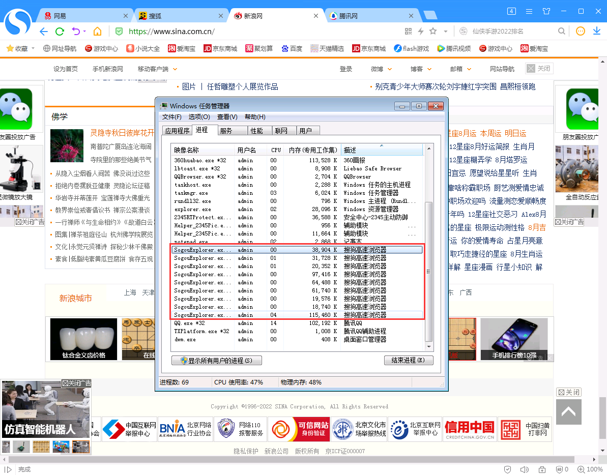This screenshot has width=607, height=475.
Task: Open 腾讯视频 bookmark
Action: point(454,48)
